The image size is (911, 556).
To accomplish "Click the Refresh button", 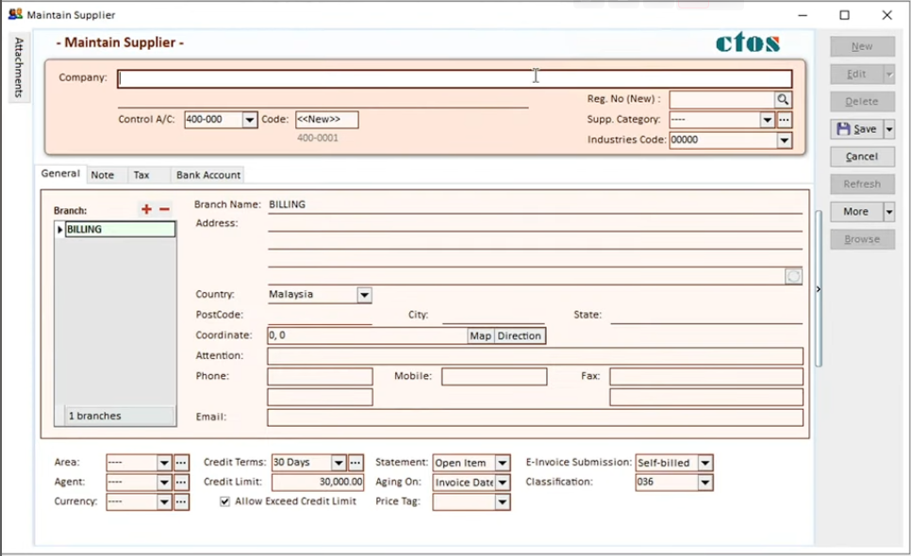I will (862, 184).
